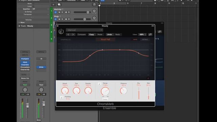Click the Freeze button under Decay
This screenshot has width=217, height=122.
[105, 99]
